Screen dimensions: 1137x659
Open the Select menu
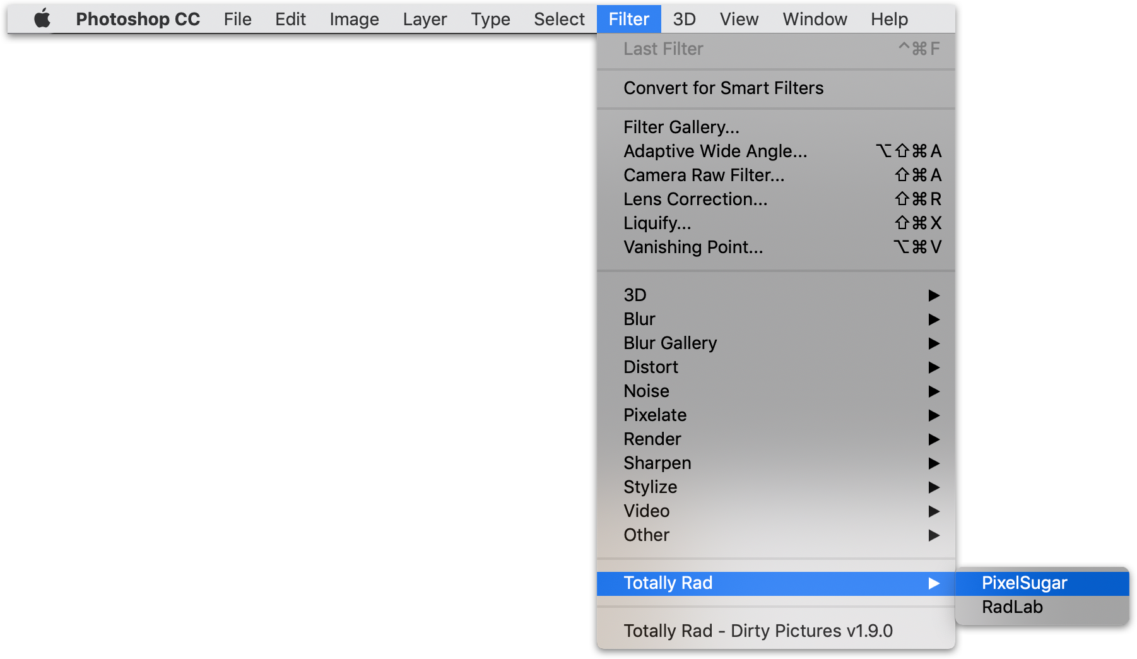tap(559, 19)
